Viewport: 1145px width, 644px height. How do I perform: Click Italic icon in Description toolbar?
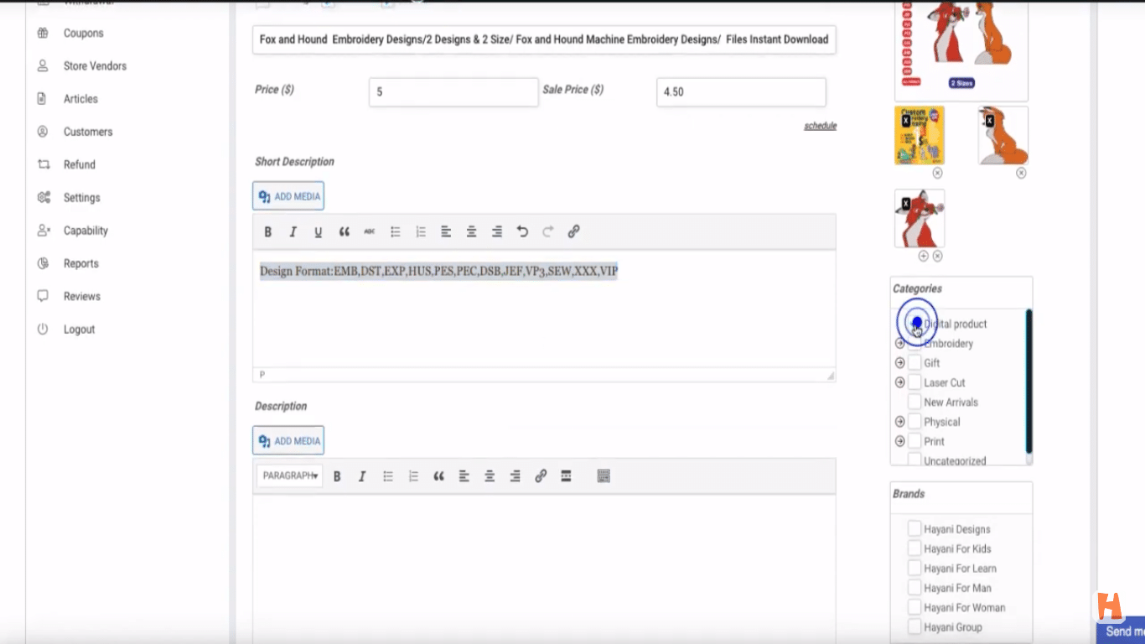[362, 476]
